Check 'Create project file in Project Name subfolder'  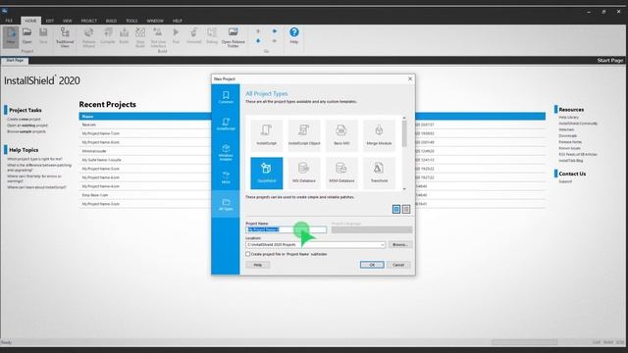click(248, 254)
